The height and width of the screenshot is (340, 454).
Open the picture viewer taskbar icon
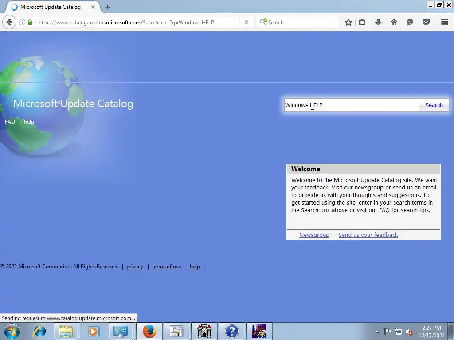tap(176, 331)
